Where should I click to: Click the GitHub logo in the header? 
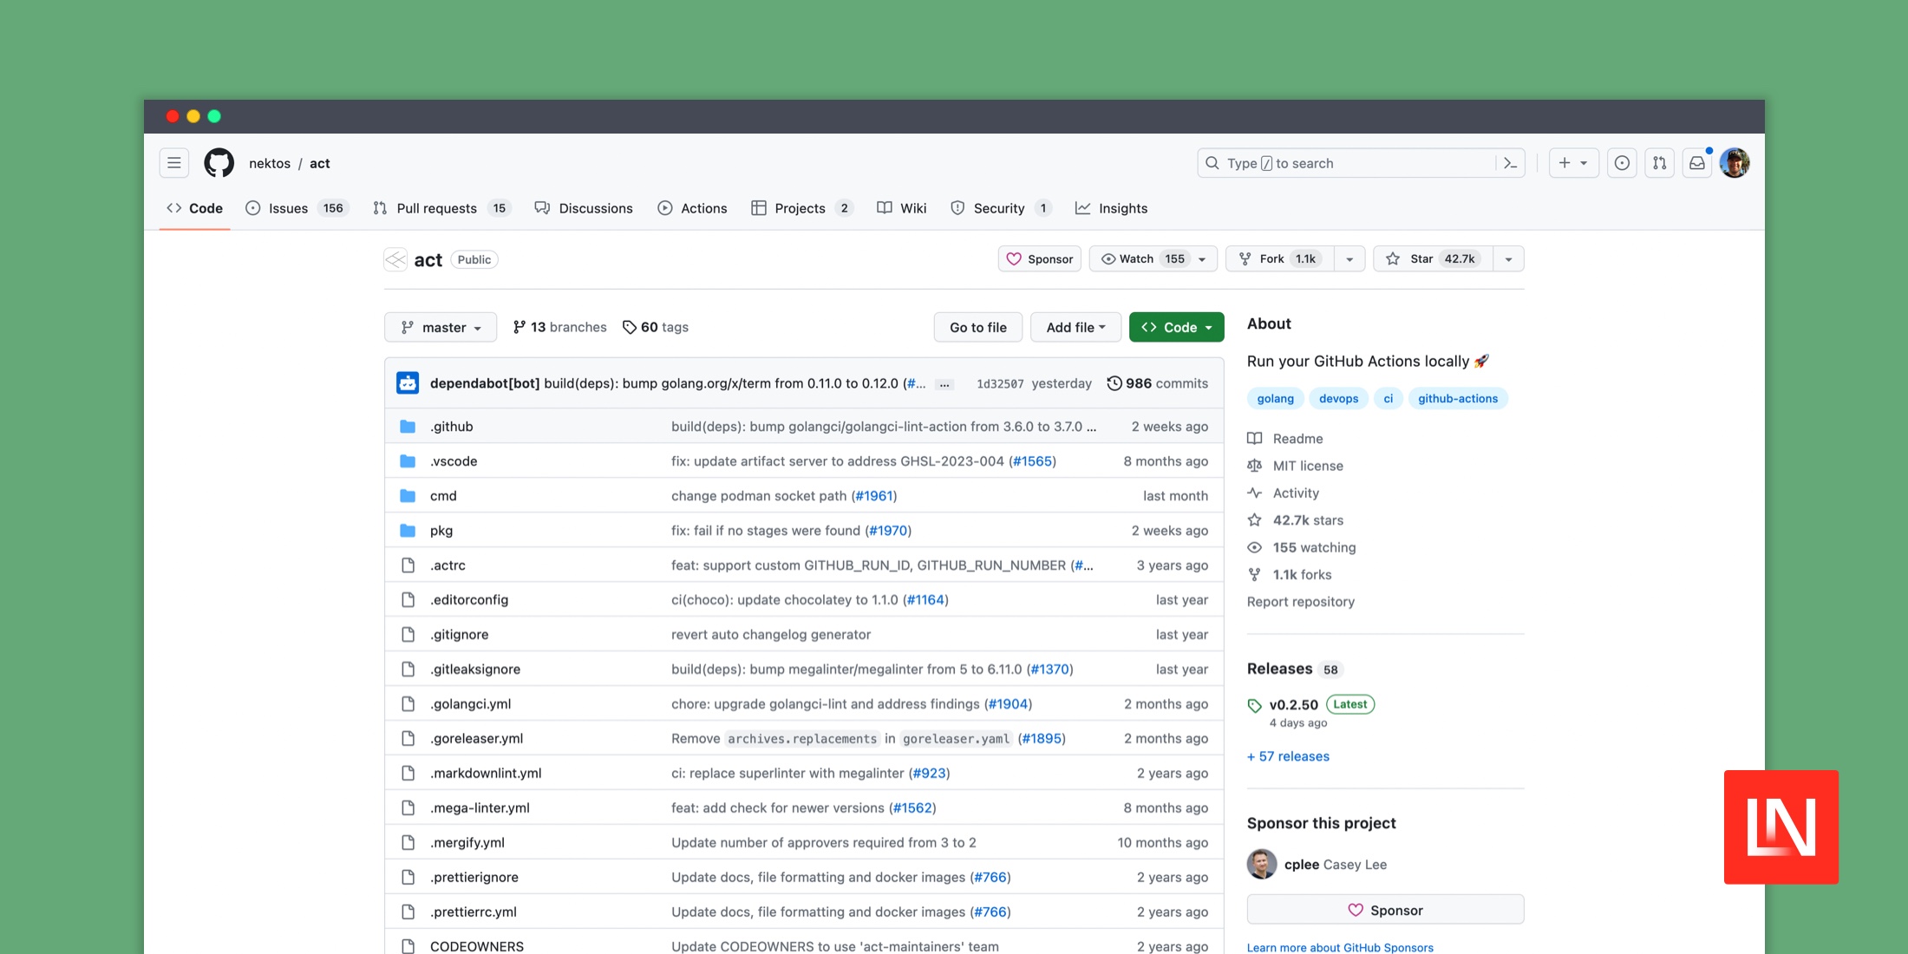[x=218, y=163]
